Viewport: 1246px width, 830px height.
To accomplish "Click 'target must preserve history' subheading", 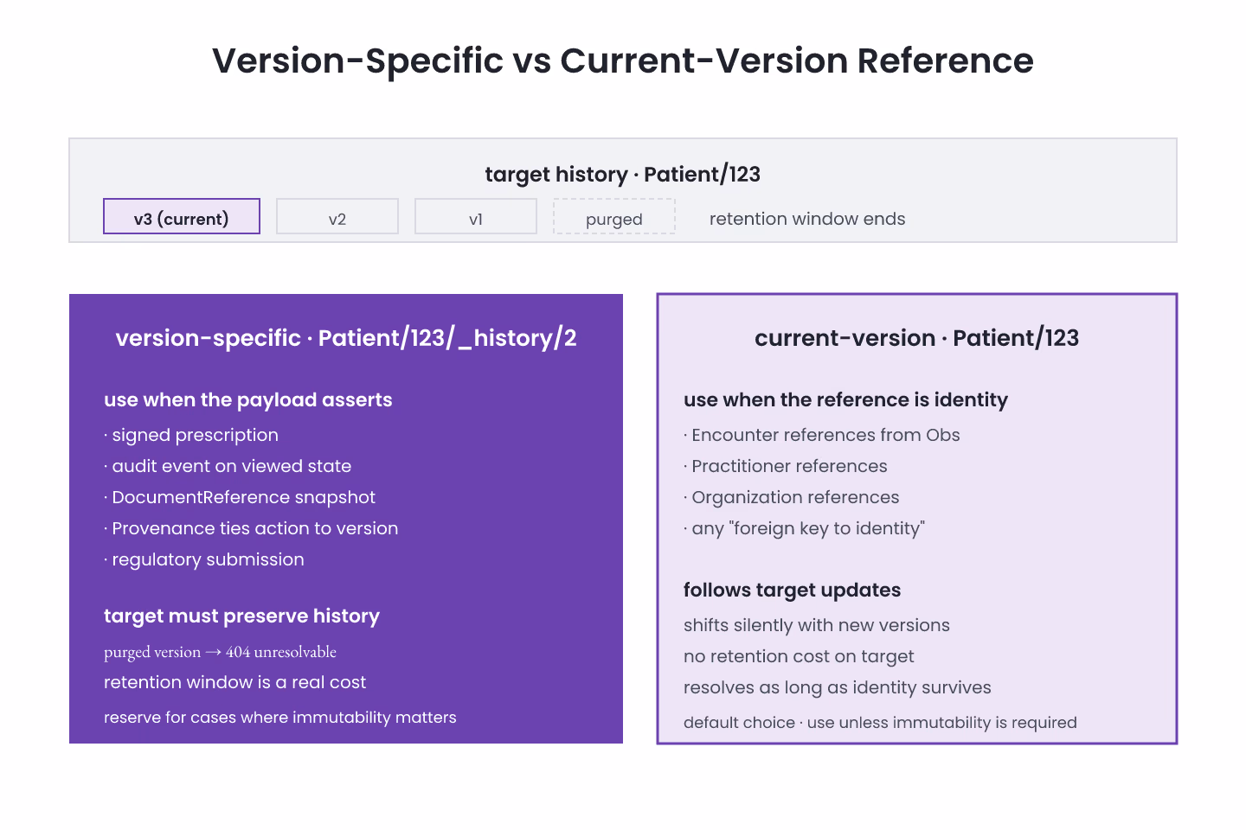I will (x=241, y=616).
